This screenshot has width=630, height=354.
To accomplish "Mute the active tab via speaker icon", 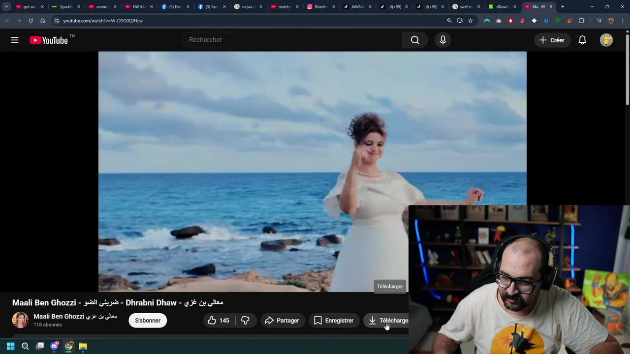I will pos(543,7).
